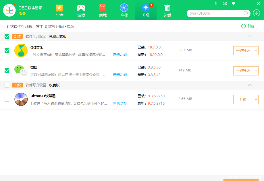This screenshot has height=181, width=264.
Task: Go to the 净化 cleanup tab
Action: 124,11
